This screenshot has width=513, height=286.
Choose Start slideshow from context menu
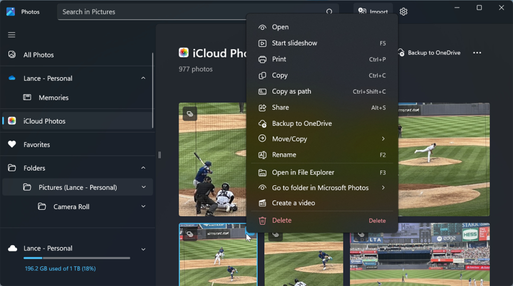[294, 43]
